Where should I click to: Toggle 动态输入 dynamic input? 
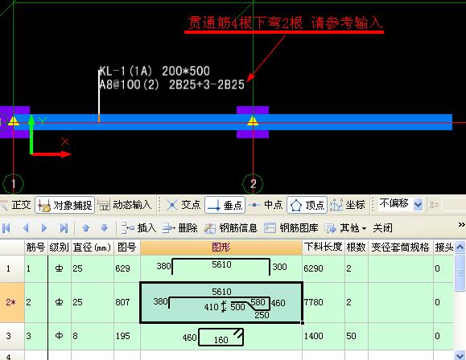(x=125, y=205)
